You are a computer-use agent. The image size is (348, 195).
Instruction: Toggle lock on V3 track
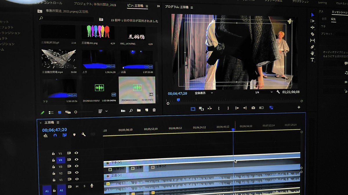53,167
